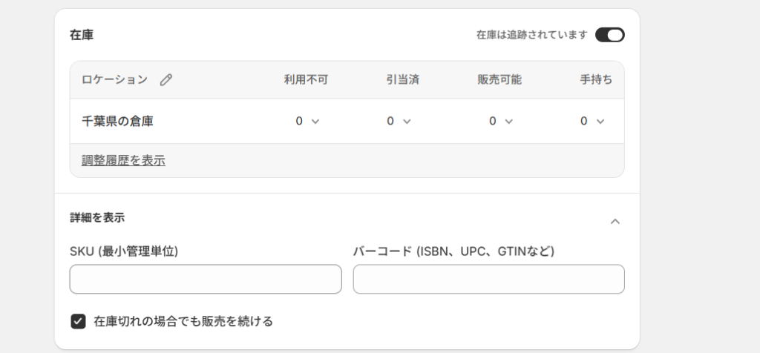
Task: Click the 調整履歴を表示 link
Action: pyautogui.click(x=123, y=160)
